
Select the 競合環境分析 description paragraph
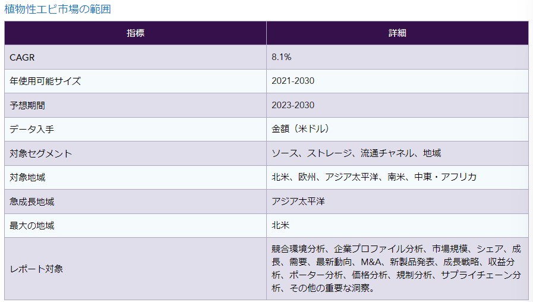pos(396,269)
